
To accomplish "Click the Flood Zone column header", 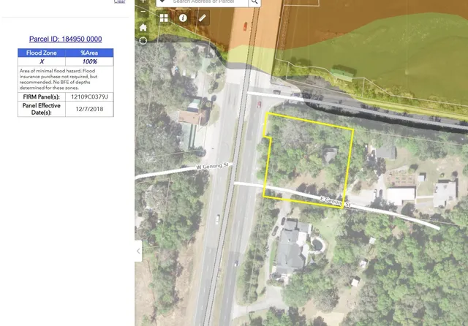I will point(42,53).
